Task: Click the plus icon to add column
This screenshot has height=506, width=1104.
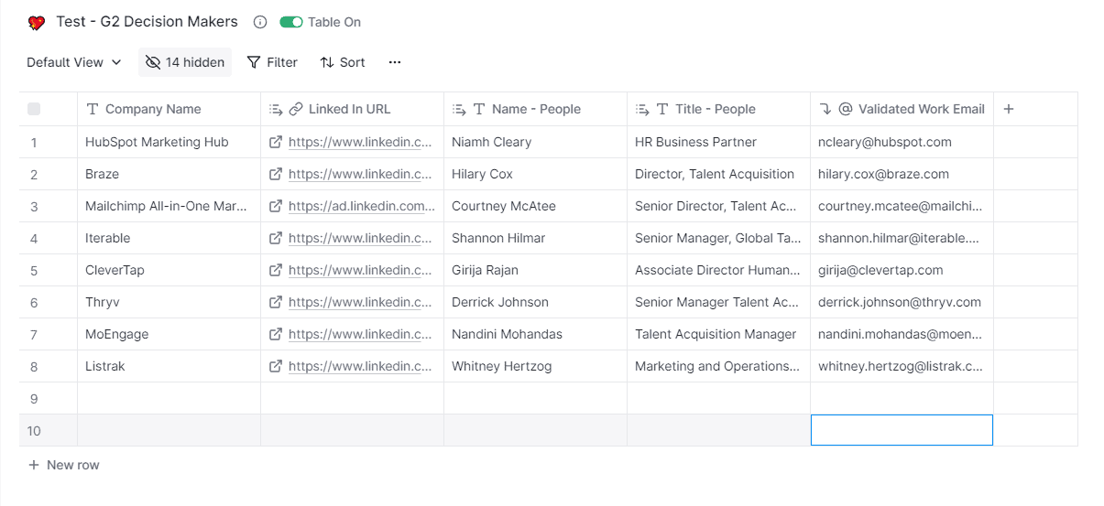Action: point(1009,109)
